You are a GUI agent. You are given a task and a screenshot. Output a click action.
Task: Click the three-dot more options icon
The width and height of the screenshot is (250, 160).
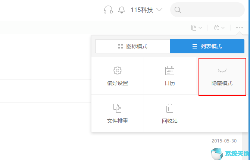(240, 28)
